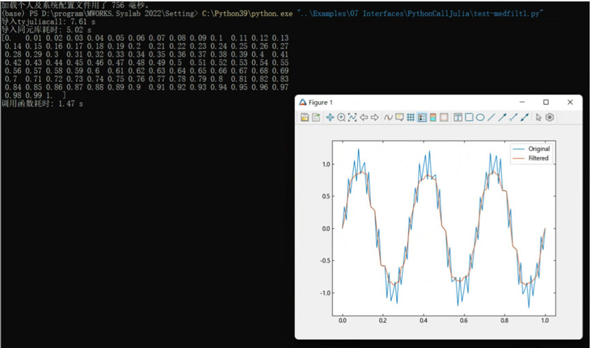Close the Figure 1 window

coord(570,102)
